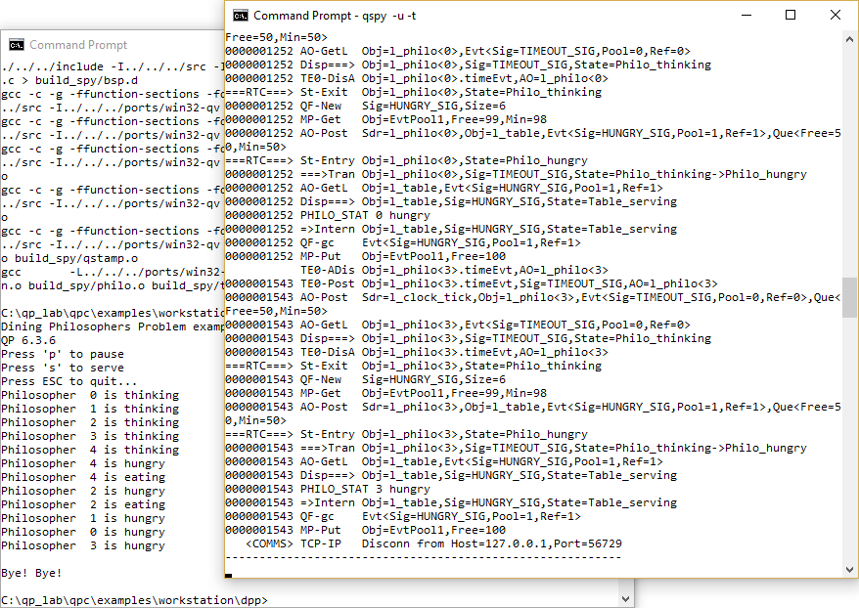Maximize the qspy Command Prompt window
859x608 pixels.
coord(791,15)
